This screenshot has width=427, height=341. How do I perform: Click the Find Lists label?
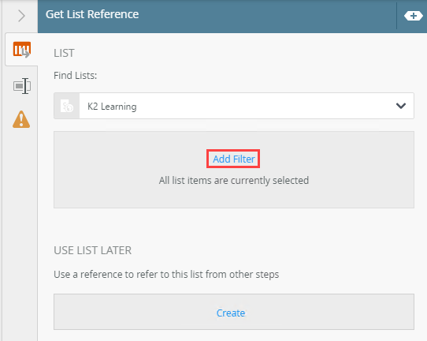point(75,76)
